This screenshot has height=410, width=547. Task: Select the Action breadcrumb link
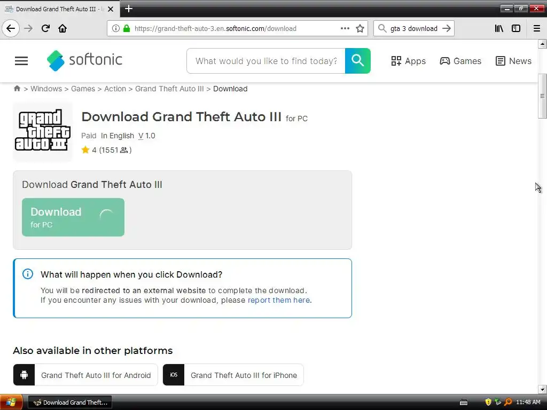[115, 89]
